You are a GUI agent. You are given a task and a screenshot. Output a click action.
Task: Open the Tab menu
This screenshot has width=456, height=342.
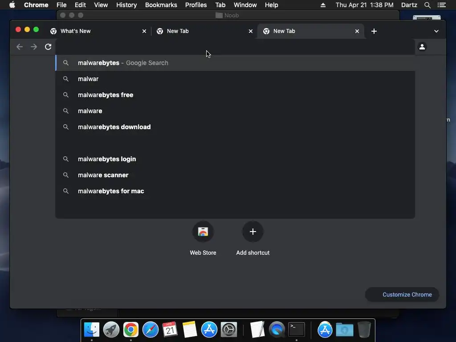click(x=220, y=5)
